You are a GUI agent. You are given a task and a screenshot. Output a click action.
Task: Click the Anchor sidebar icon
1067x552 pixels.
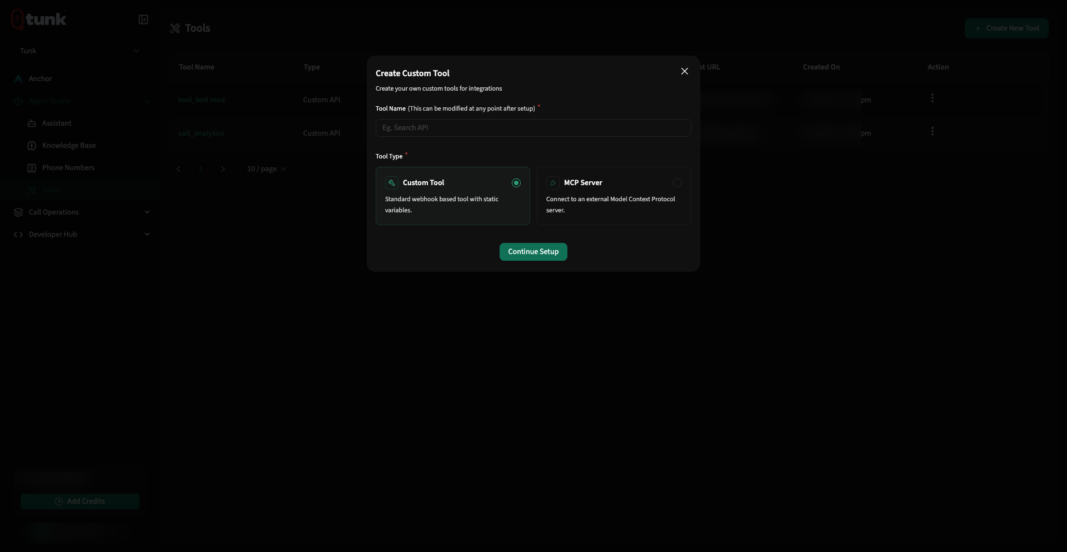(x=18, y=79)
